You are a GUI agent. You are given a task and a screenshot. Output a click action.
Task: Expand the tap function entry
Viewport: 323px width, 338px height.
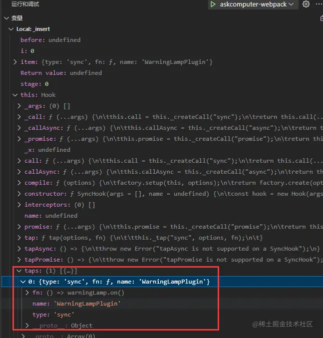point(19,238)
